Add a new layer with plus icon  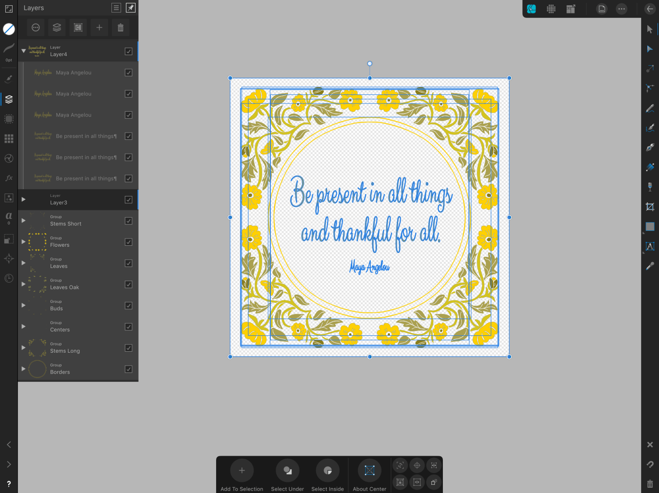pos(99,28)
